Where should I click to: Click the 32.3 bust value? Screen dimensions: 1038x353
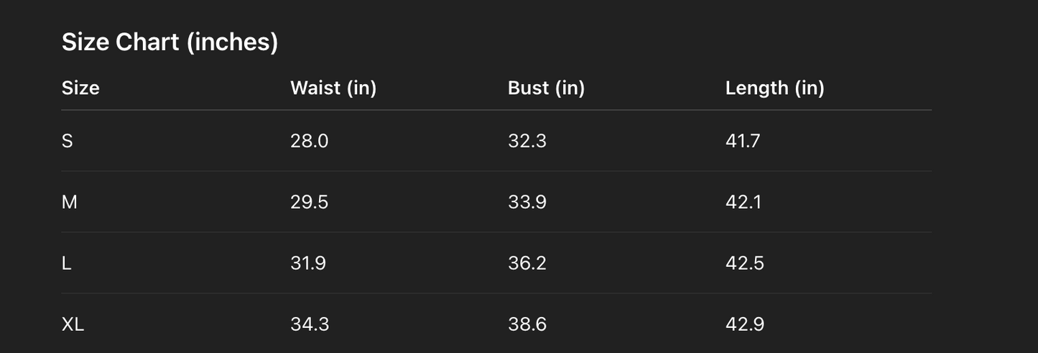[x=527, y=141]
